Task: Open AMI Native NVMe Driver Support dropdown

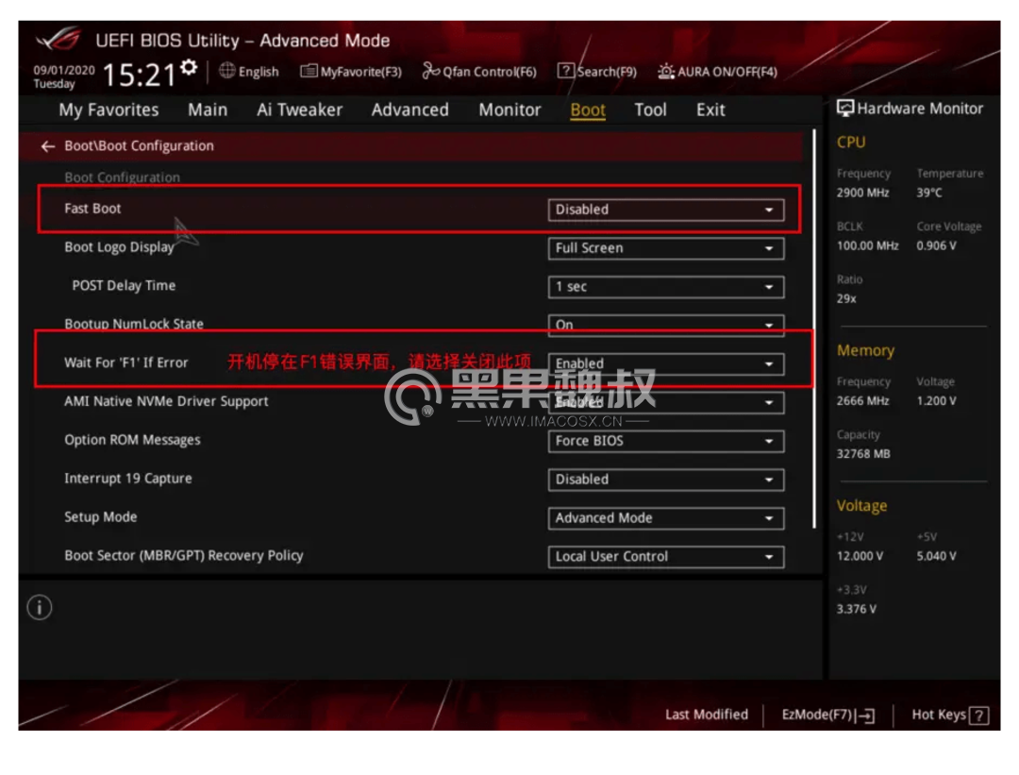Action: click(666, 402)
